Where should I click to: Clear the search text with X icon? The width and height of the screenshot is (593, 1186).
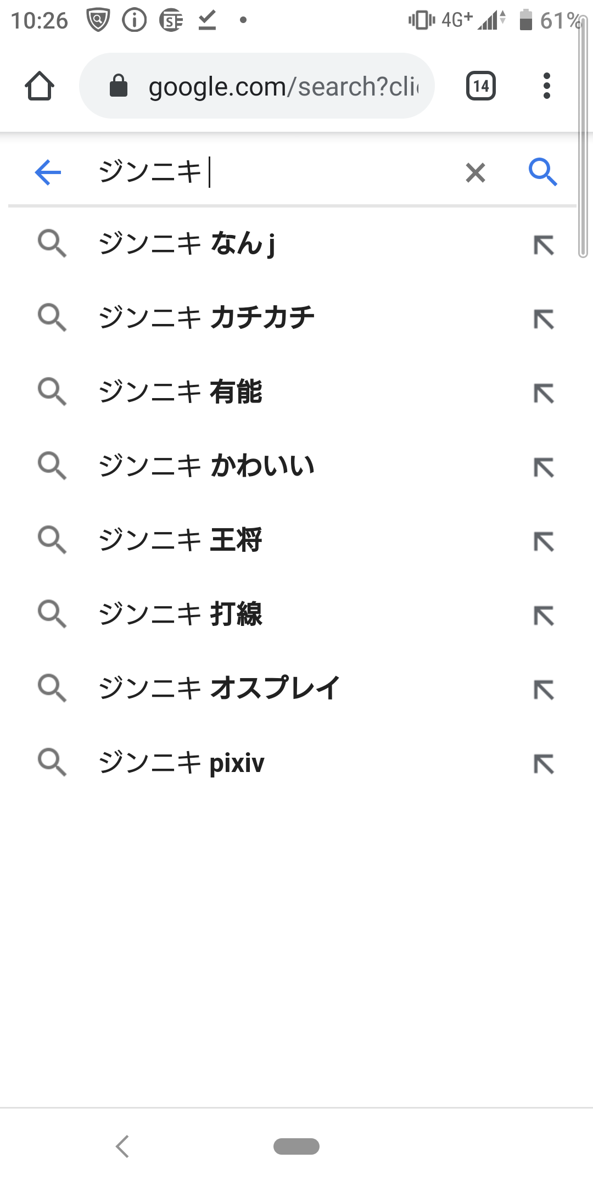pyautogui.click(x=475, y=172)
